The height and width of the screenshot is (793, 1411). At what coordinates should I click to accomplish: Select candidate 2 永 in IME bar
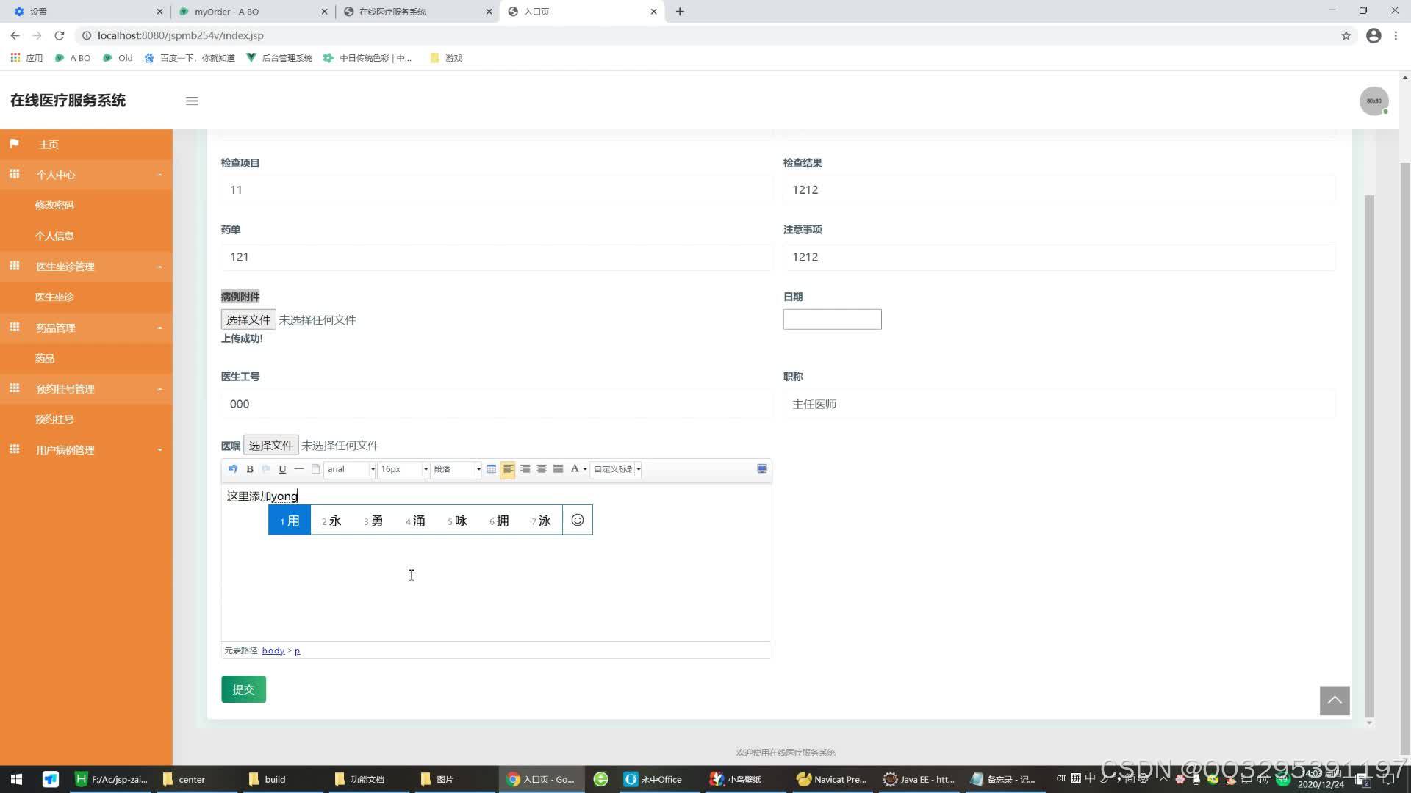[331, 521]
